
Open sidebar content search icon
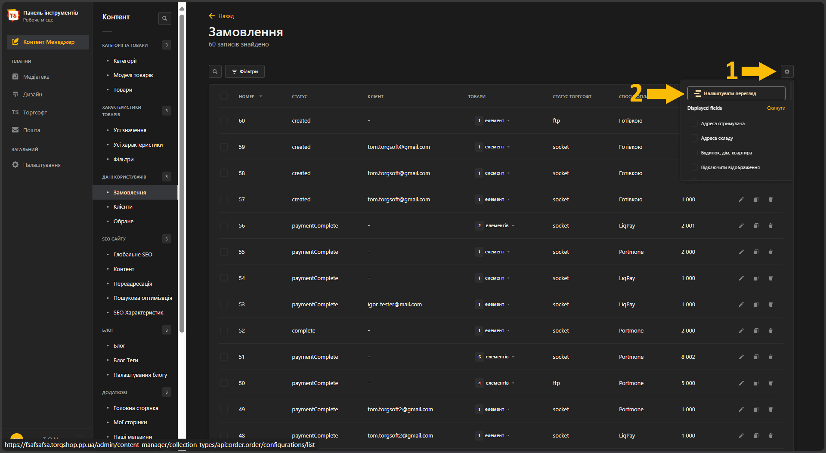(x=164, y=18)
